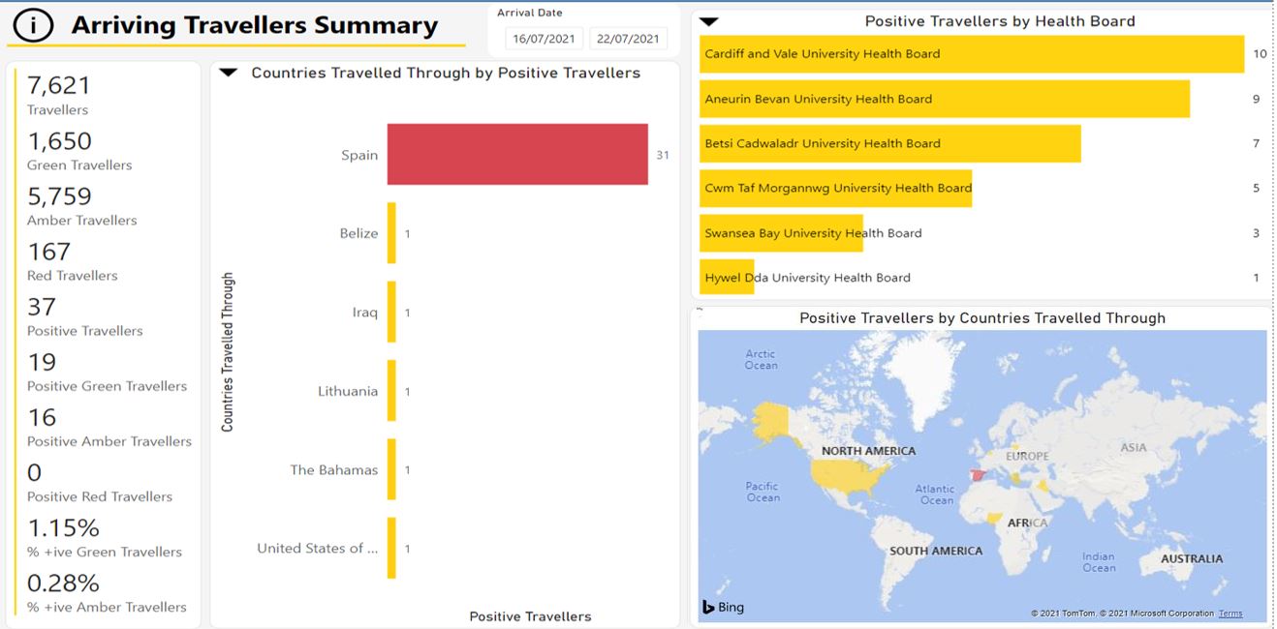Select Cardiff and Vale University Health Board bar
The height and width of the screenshot is (629, 1277).
[971, 54]
